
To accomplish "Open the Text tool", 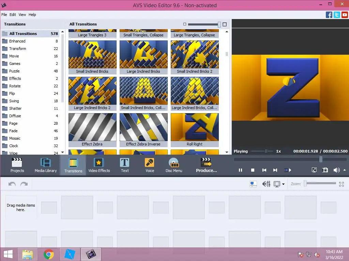I will (x=125, y=165).
